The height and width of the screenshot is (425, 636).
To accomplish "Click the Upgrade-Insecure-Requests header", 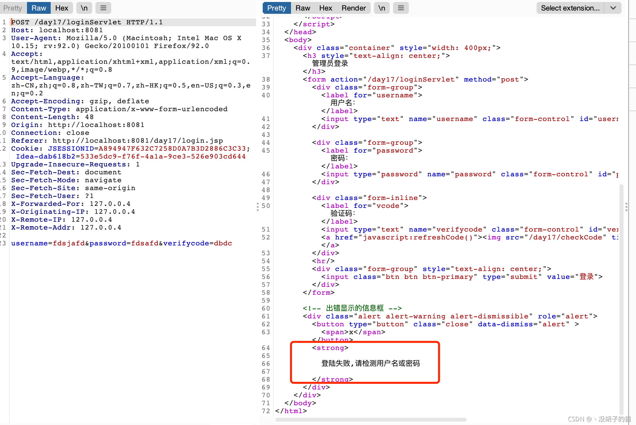I will [75, 164].
